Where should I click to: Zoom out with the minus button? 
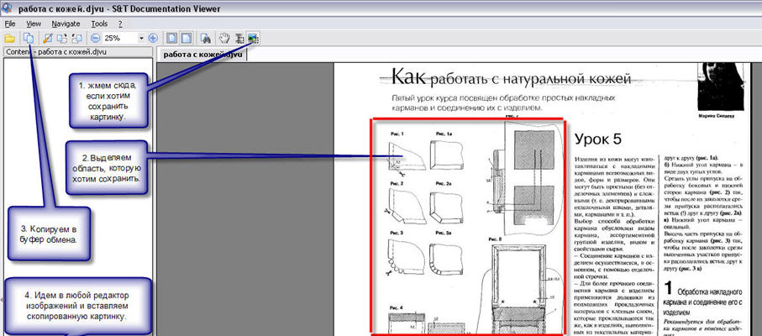point(96,38)
